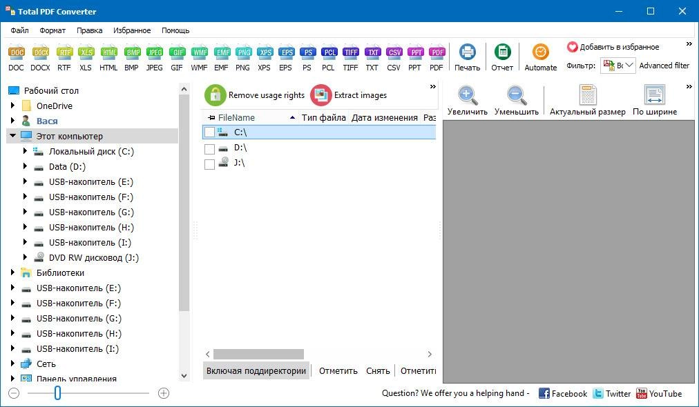Click the zoom slider minus button
This screenshot has width=699, height=407.
click(x=15, y=393)
